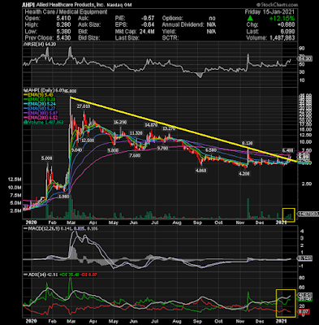Click the Open price value 5.410
The height and width of the screenshot is (325, 319).
64,19
